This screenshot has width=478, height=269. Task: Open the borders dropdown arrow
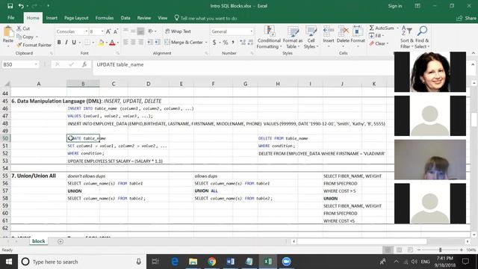pyautogui.click(x=93, y=43)
